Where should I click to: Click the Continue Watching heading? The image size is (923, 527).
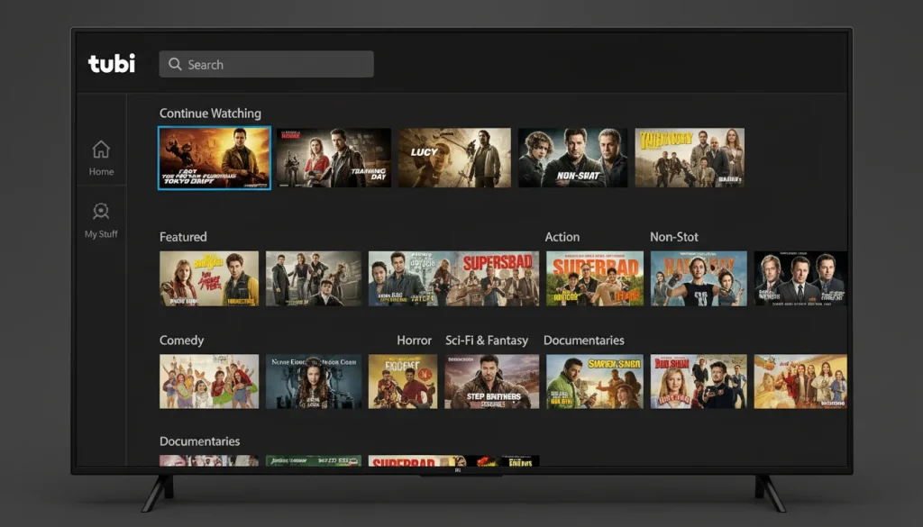(210, 114)
